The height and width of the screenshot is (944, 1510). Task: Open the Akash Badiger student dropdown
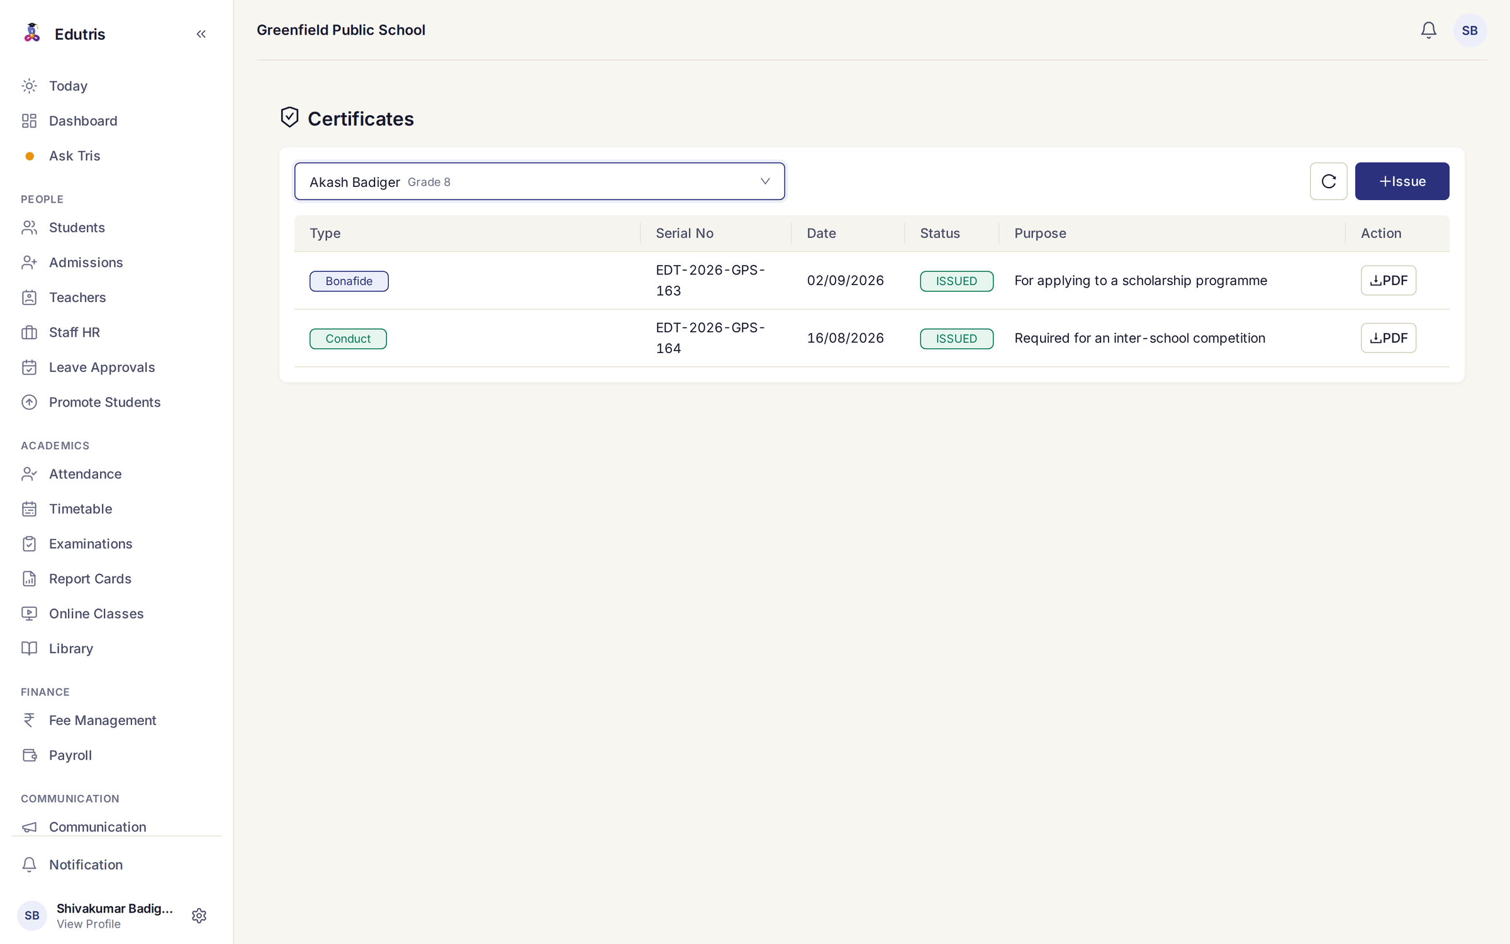coord(540,181)
